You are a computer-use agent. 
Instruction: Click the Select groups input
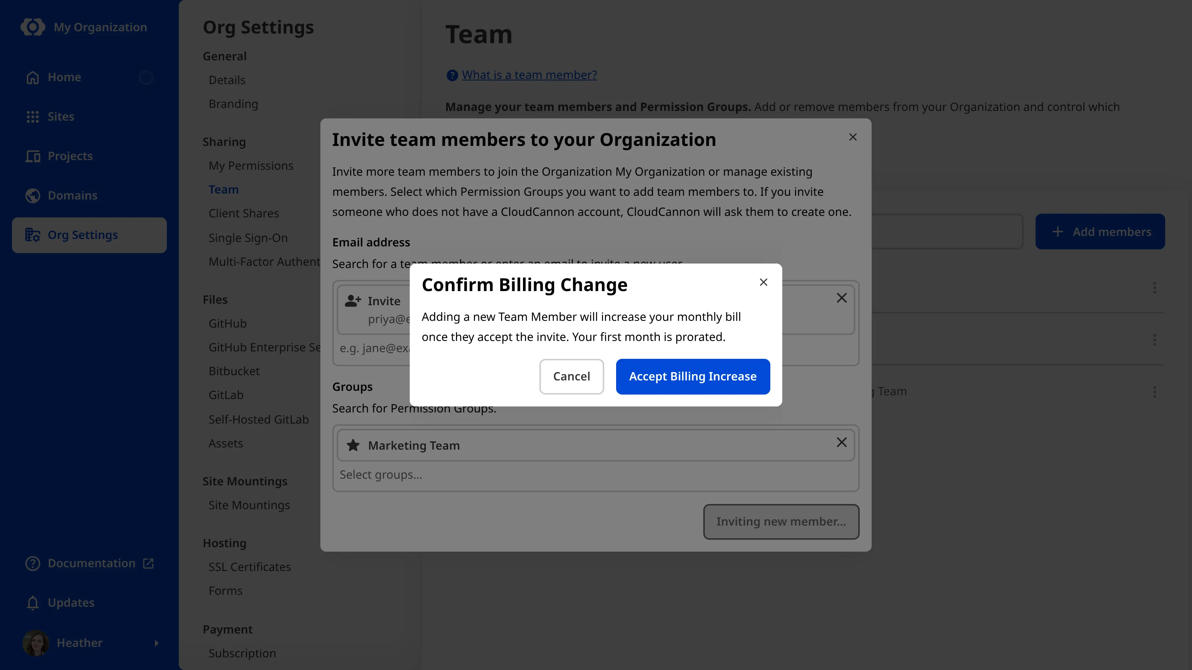pyautogui.click(x=596, y=475)
